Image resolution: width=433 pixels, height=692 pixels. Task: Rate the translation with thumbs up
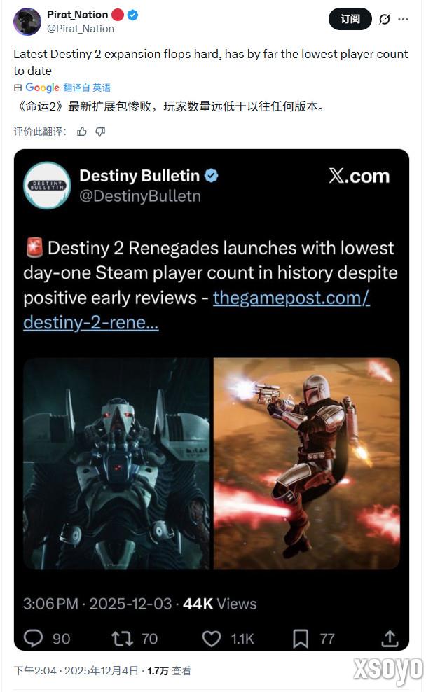82,132
